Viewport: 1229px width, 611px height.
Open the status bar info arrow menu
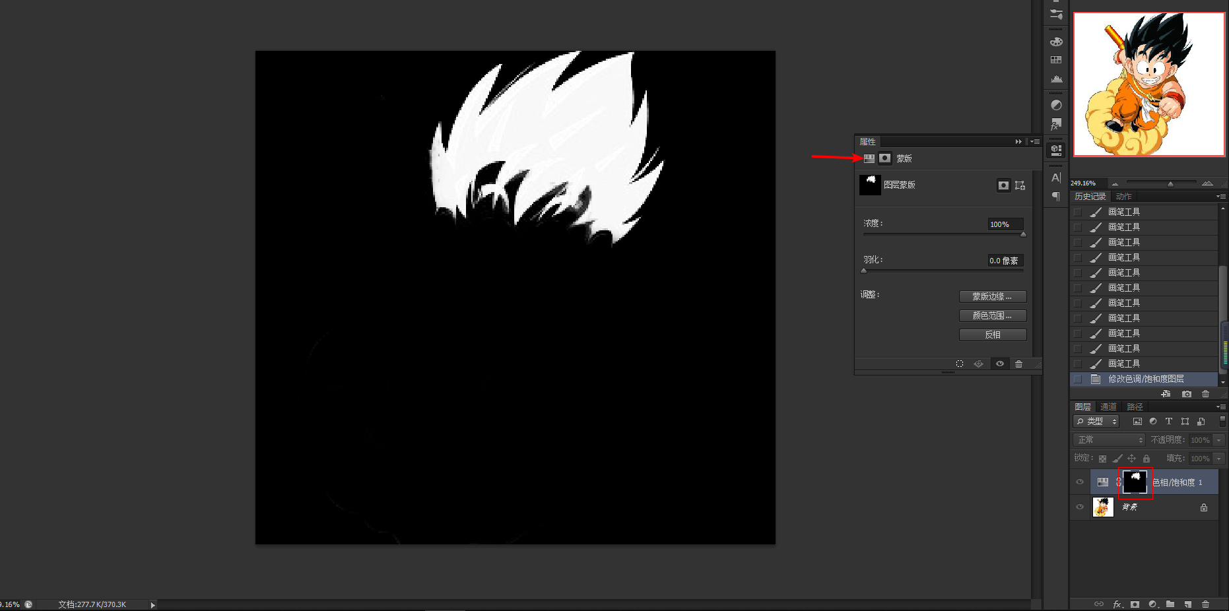[152, 604]
